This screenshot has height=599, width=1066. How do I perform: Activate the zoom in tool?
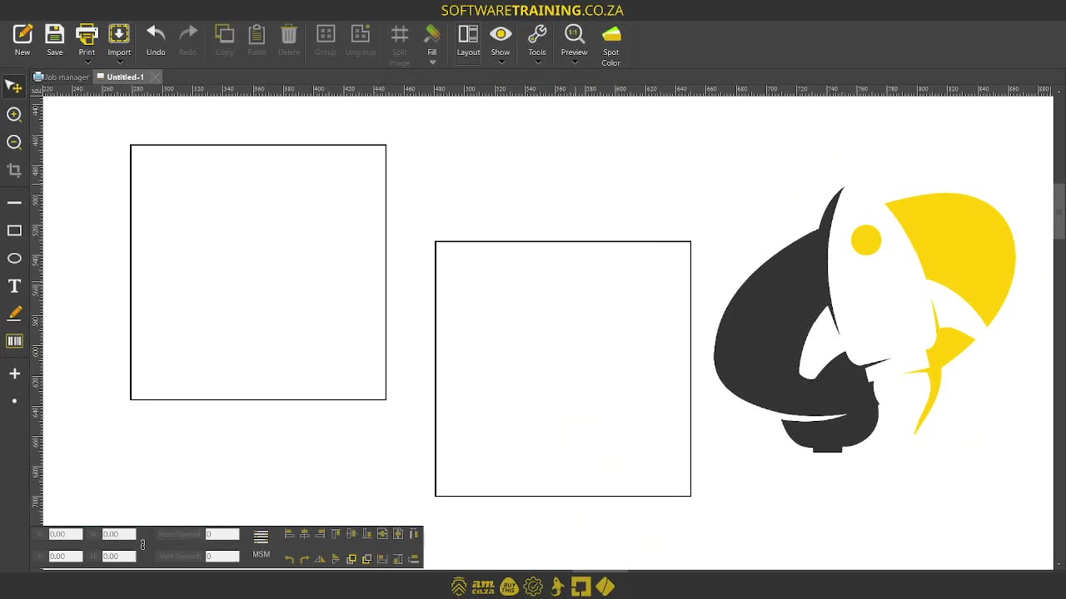pyautogui.click(x=14, y=114)
